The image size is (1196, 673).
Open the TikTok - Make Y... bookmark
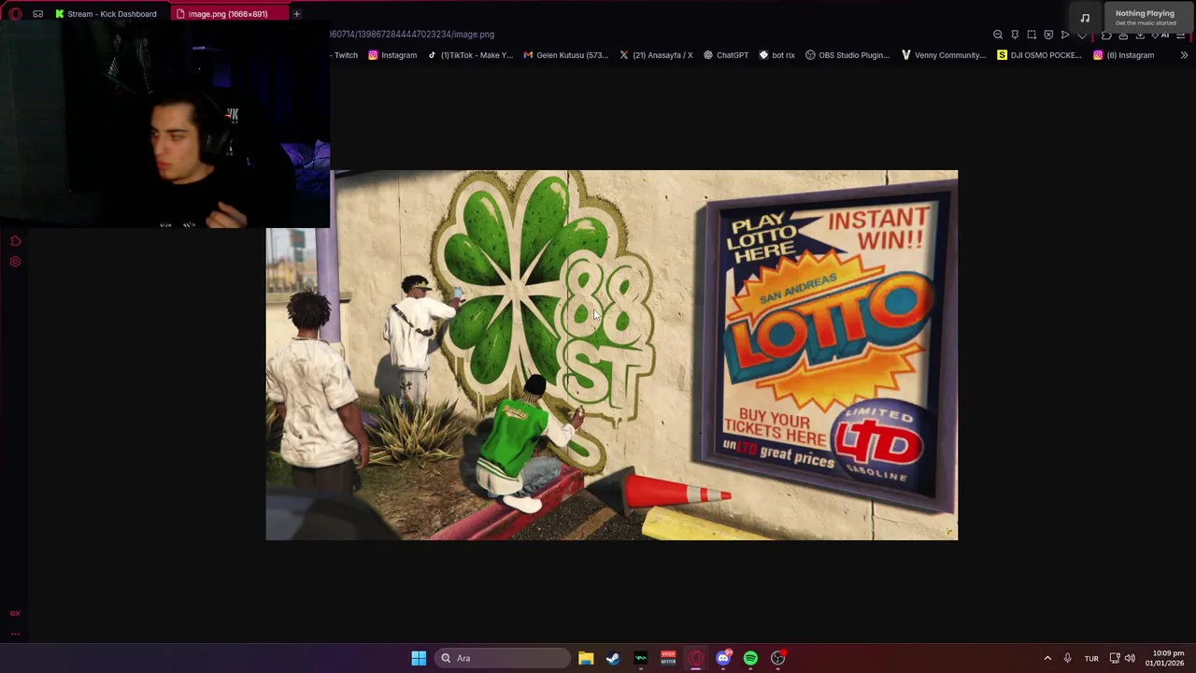470,55
